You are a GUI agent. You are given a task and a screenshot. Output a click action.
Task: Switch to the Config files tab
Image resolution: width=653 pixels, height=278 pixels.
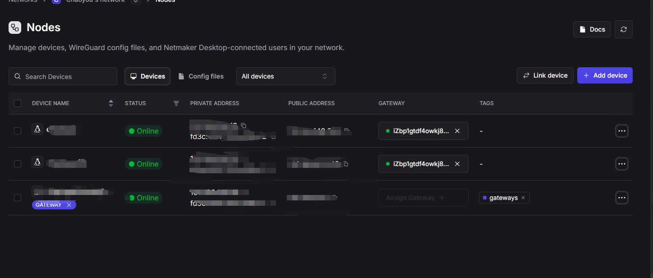point(201,76)
